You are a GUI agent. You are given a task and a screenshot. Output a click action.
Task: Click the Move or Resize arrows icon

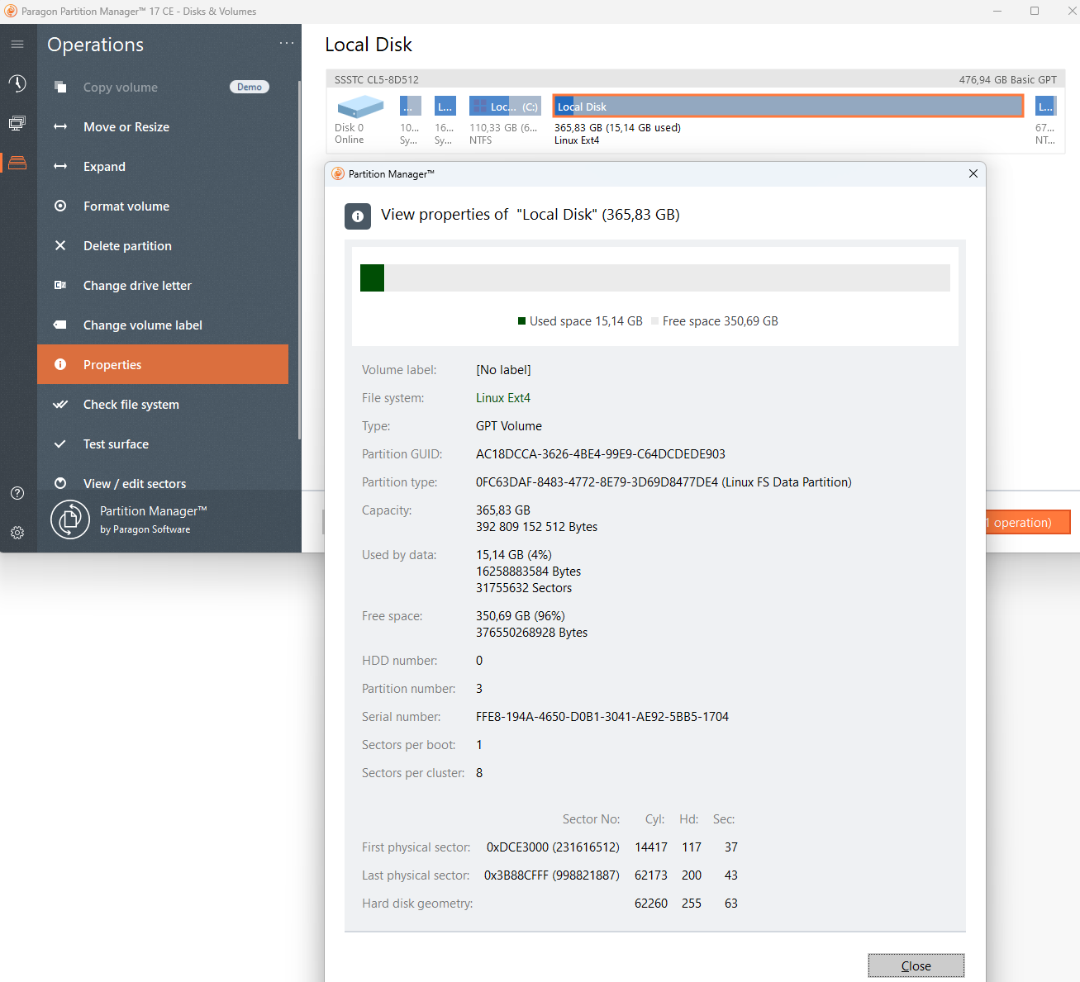(60, 126)
